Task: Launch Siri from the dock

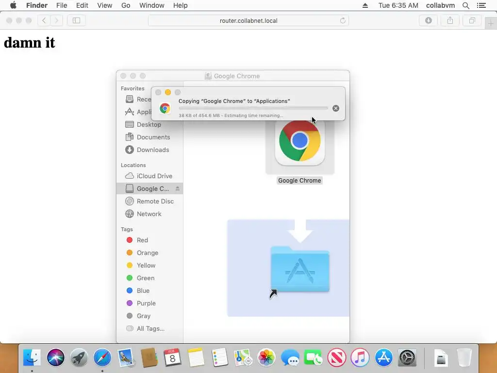Action: click(x=56, y=357)
